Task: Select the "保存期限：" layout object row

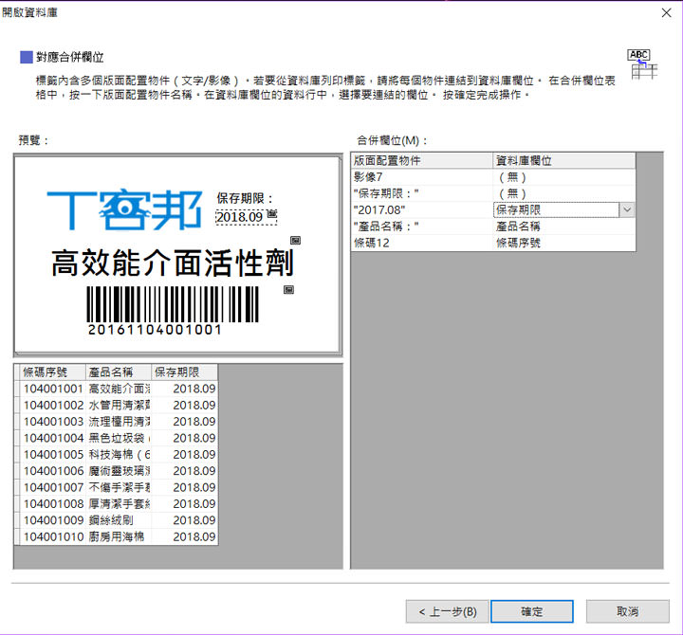Action: 422,193
